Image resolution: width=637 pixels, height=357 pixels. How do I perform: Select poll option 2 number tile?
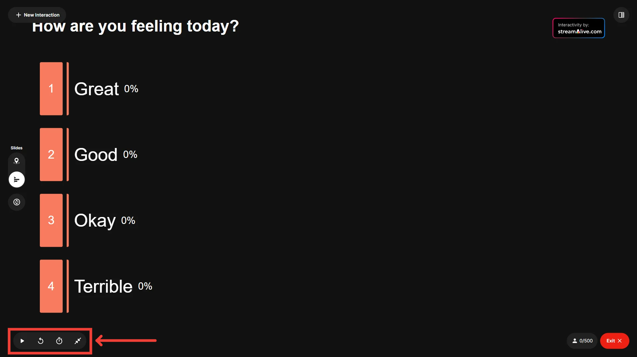[51, 155]
